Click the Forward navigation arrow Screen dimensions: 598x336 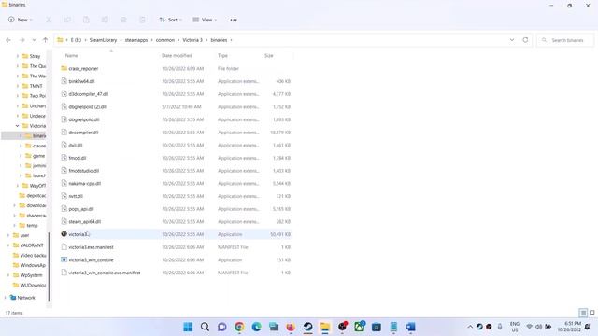pos(21,40)
